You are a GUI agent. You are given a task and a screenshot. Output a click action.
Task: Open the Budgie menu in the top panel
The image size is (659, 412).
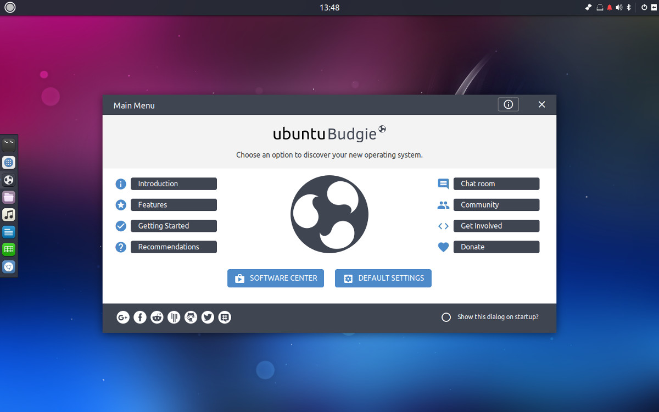pos(10,7)
